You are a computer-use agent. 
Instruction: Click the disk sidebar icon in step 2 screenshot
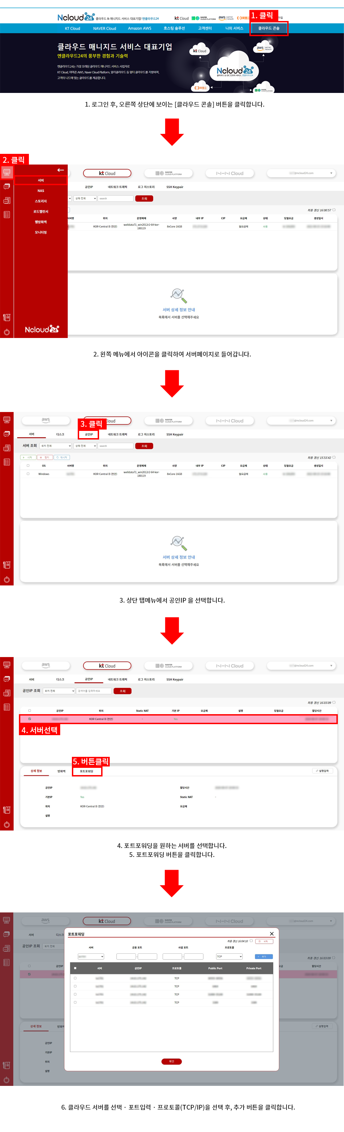(x=7, y=186)
